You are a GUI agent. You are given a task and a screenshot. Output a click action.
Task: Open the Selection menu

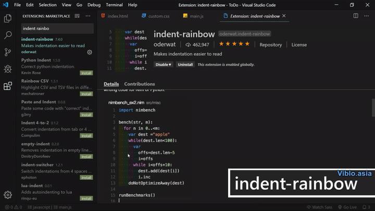click(x=47, y=5)
